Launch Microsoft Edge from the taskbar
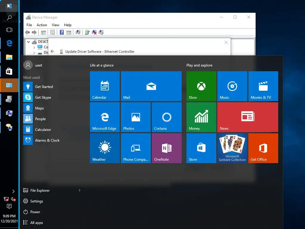The image size is (305, 229). coord(9,43)
